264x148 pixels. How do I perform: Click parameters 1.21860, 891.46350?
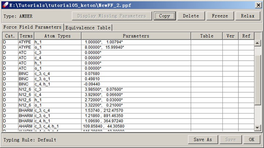click(104, 116)
